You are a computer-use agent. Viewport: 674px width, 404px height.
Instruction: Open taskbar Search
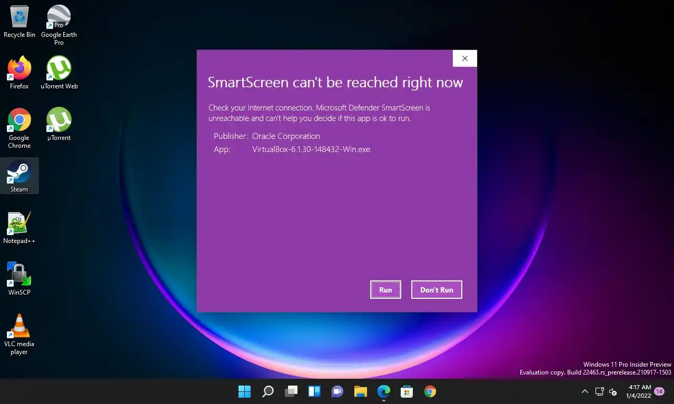click(268, 391)
